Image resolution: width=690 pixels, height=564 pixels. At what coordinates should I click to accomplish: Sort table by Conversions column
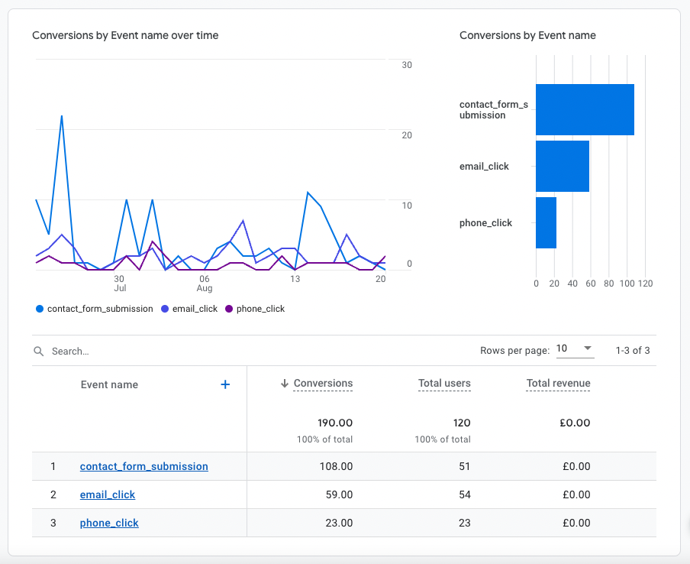coord(323,384)
